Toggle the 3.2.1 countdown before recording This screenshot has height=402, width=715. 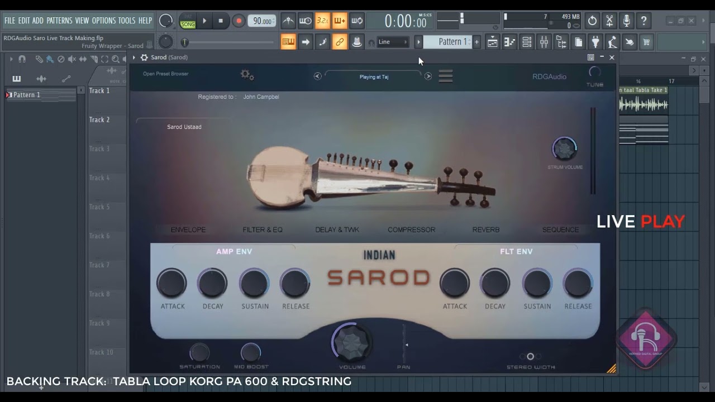click(322, 21)
